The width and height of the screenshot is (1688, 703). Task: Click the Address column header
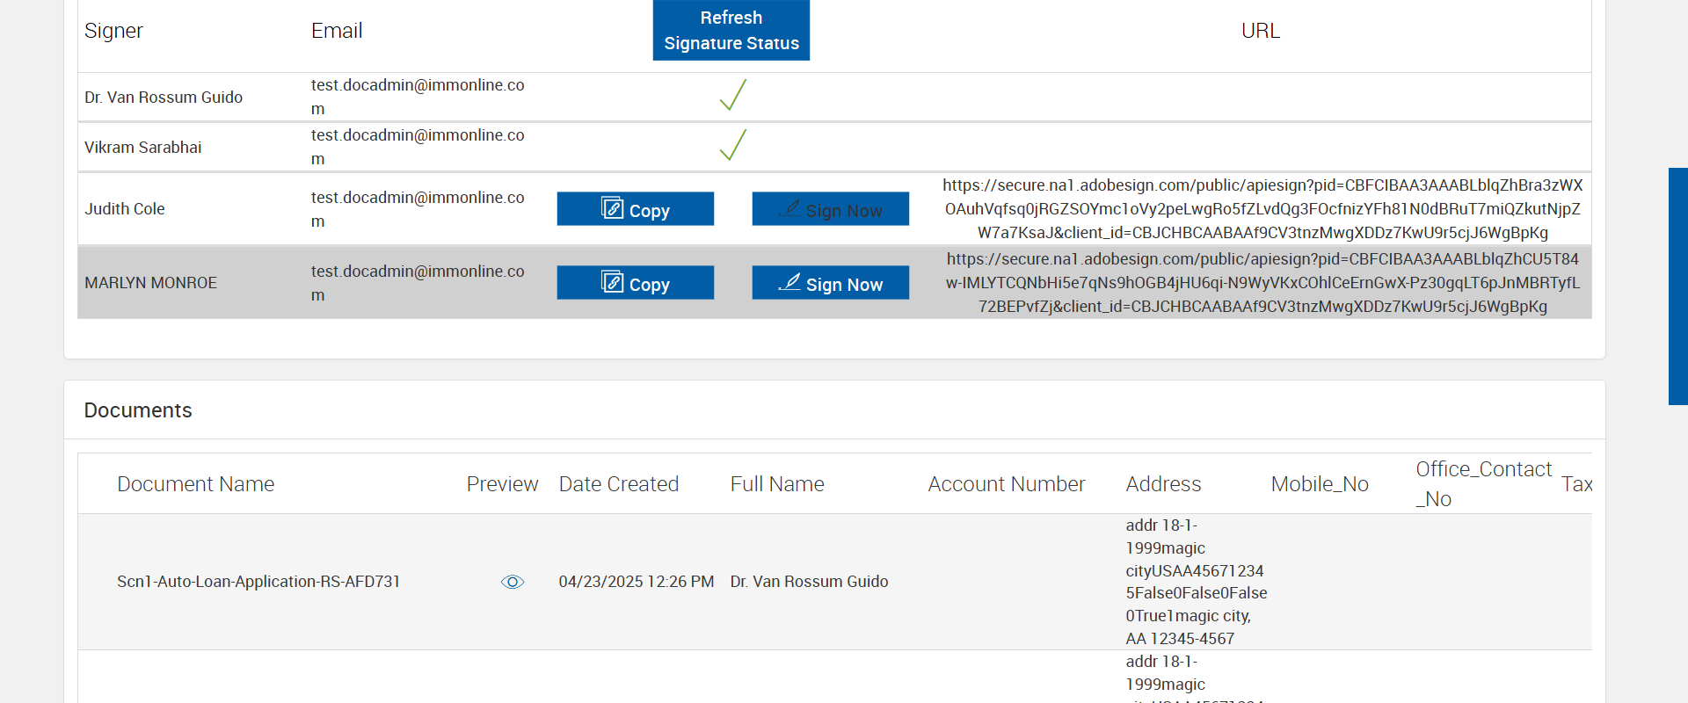[1163, 484]
